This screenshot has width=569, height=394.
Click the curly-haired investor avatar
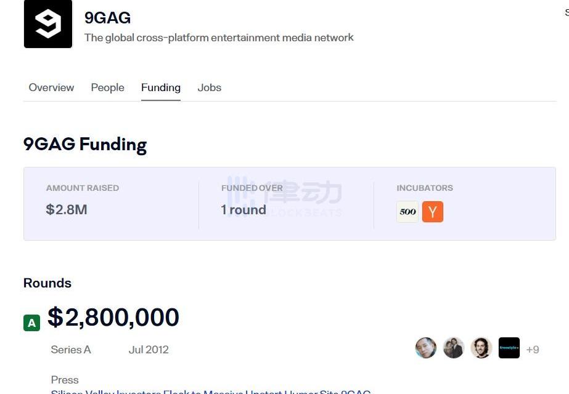click(x=481, y=348)
